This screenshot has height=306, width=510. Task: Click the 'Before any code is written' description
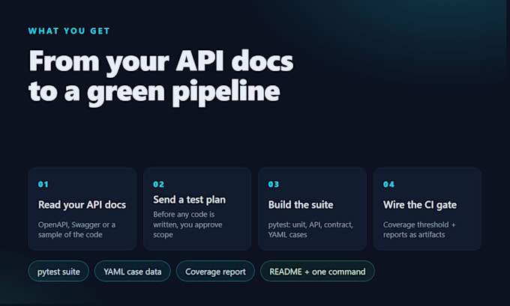187,224
